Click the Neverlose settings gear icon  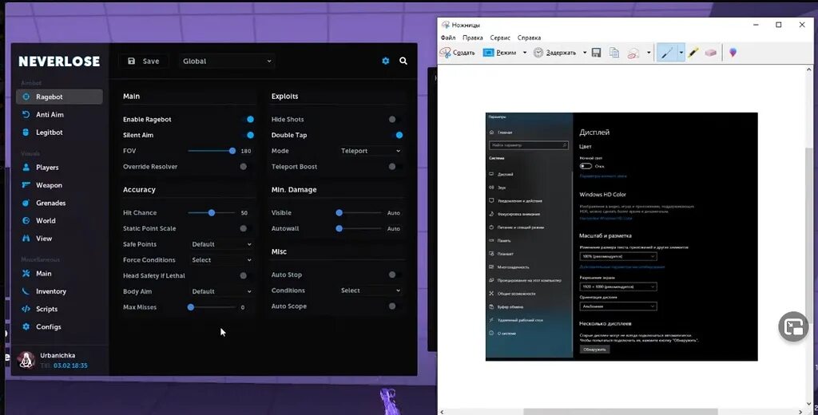[386, 61]
